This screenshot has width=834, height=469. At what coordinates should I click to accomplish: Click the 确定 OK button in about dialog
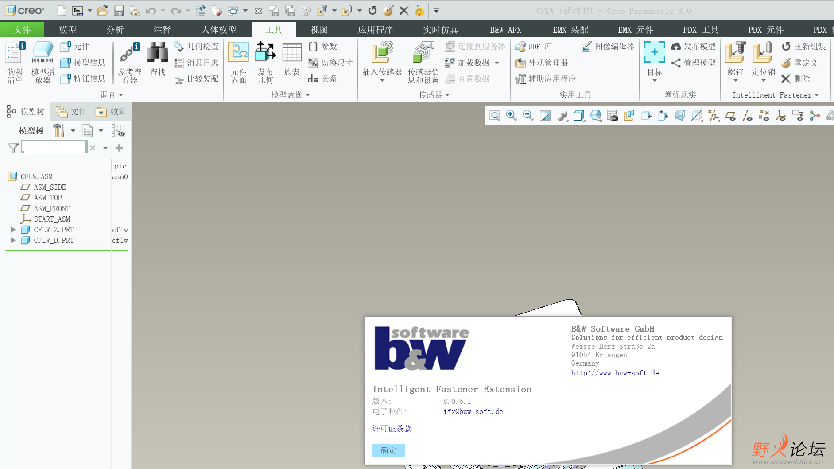tap(388, 450)
